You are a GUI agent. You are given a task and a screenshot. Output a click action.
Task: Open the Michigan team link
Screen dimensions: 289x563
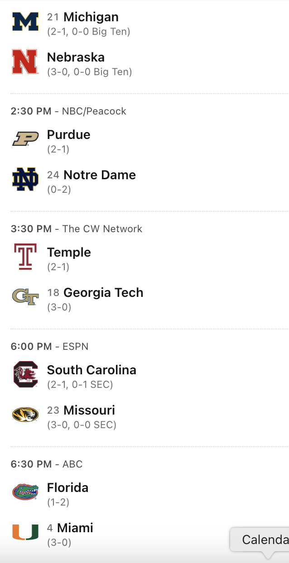(x=91, y=17)
